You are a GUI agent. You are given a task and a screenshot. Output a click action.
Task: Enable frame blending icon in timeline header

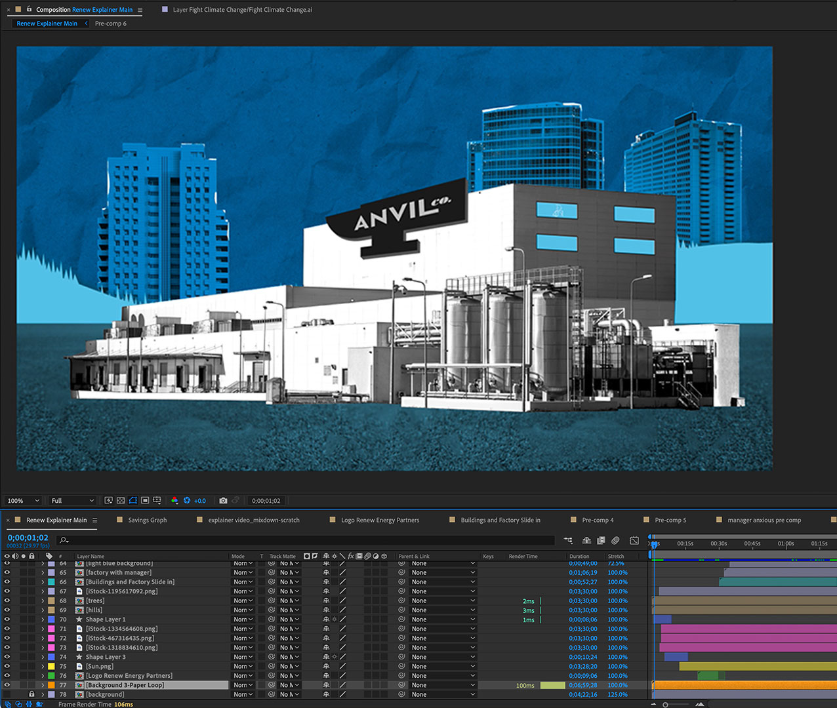point(601,541)
